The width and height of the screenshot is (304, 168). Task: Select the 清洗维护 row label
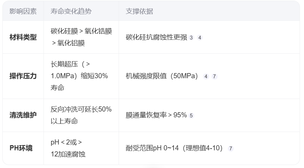(23, 115)
